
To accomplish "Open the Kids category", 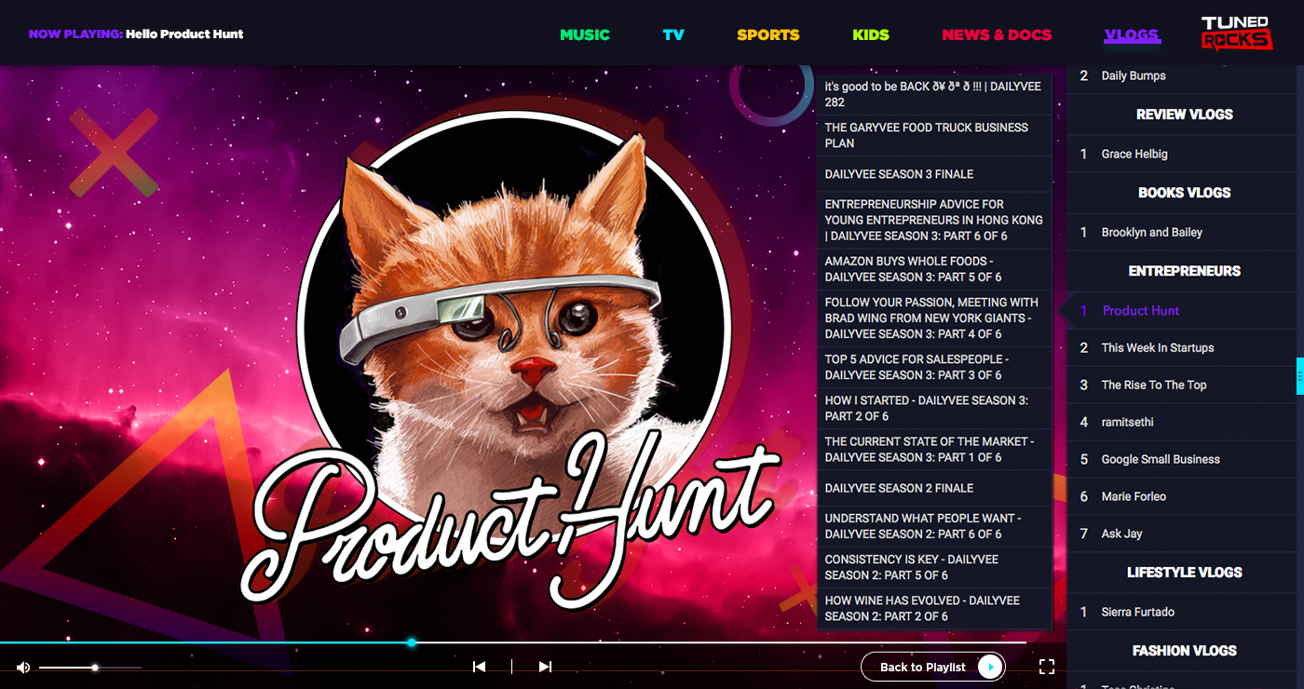I will click(871, 34).
